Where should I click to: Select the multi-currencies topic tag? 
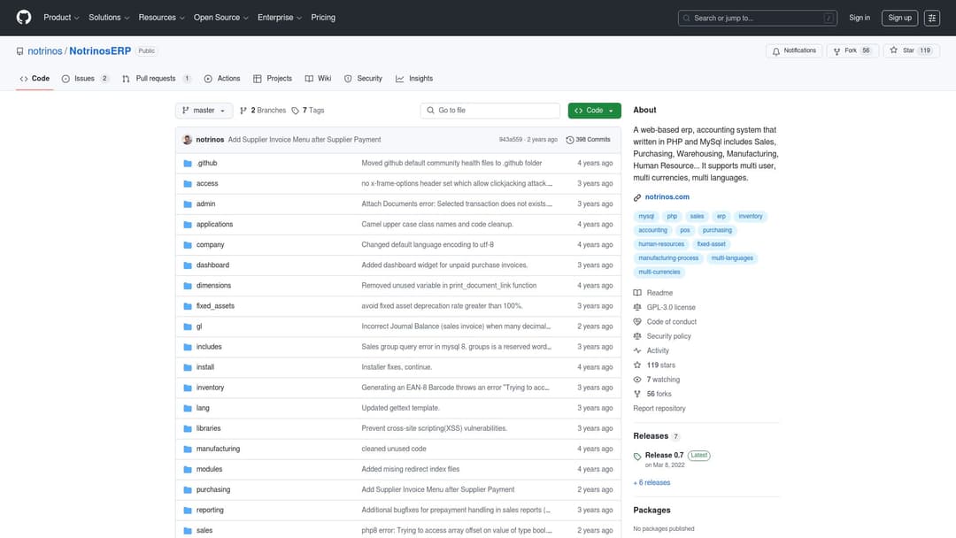tap(659, 273)
